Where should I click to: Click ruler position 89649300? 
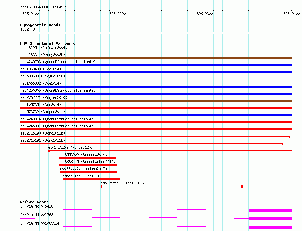pos(205,14)
